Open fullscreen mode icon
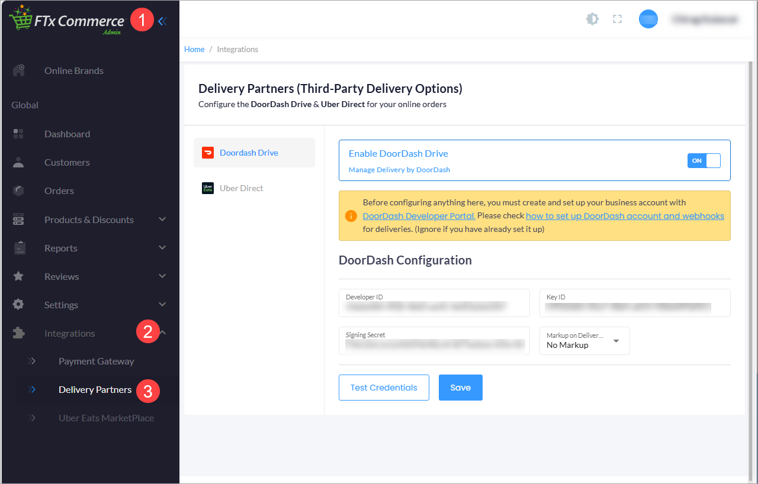 tap(617, 19)
